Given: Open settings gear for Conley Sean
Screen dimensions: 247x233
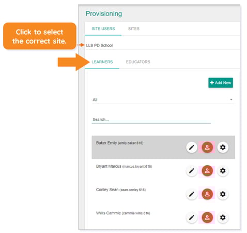Looking at the screenshot, I should click(x=223, y=194).
